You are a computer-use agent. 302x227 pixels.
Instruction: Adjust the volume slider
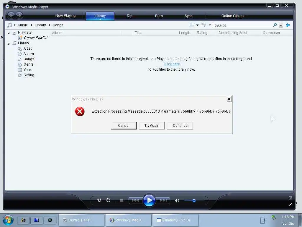click(194, 201)
